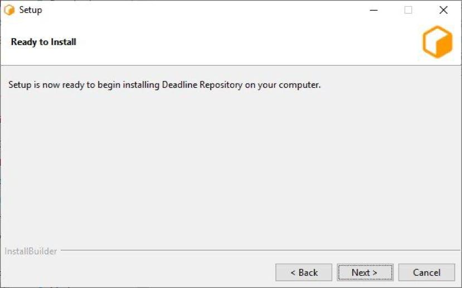Click the large orange Deadline cube logo
Screen dimensions: 462x288
[x=437, y=42]
